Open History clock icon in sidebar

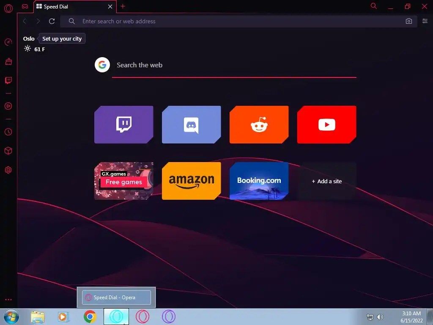tap(8, 132)
